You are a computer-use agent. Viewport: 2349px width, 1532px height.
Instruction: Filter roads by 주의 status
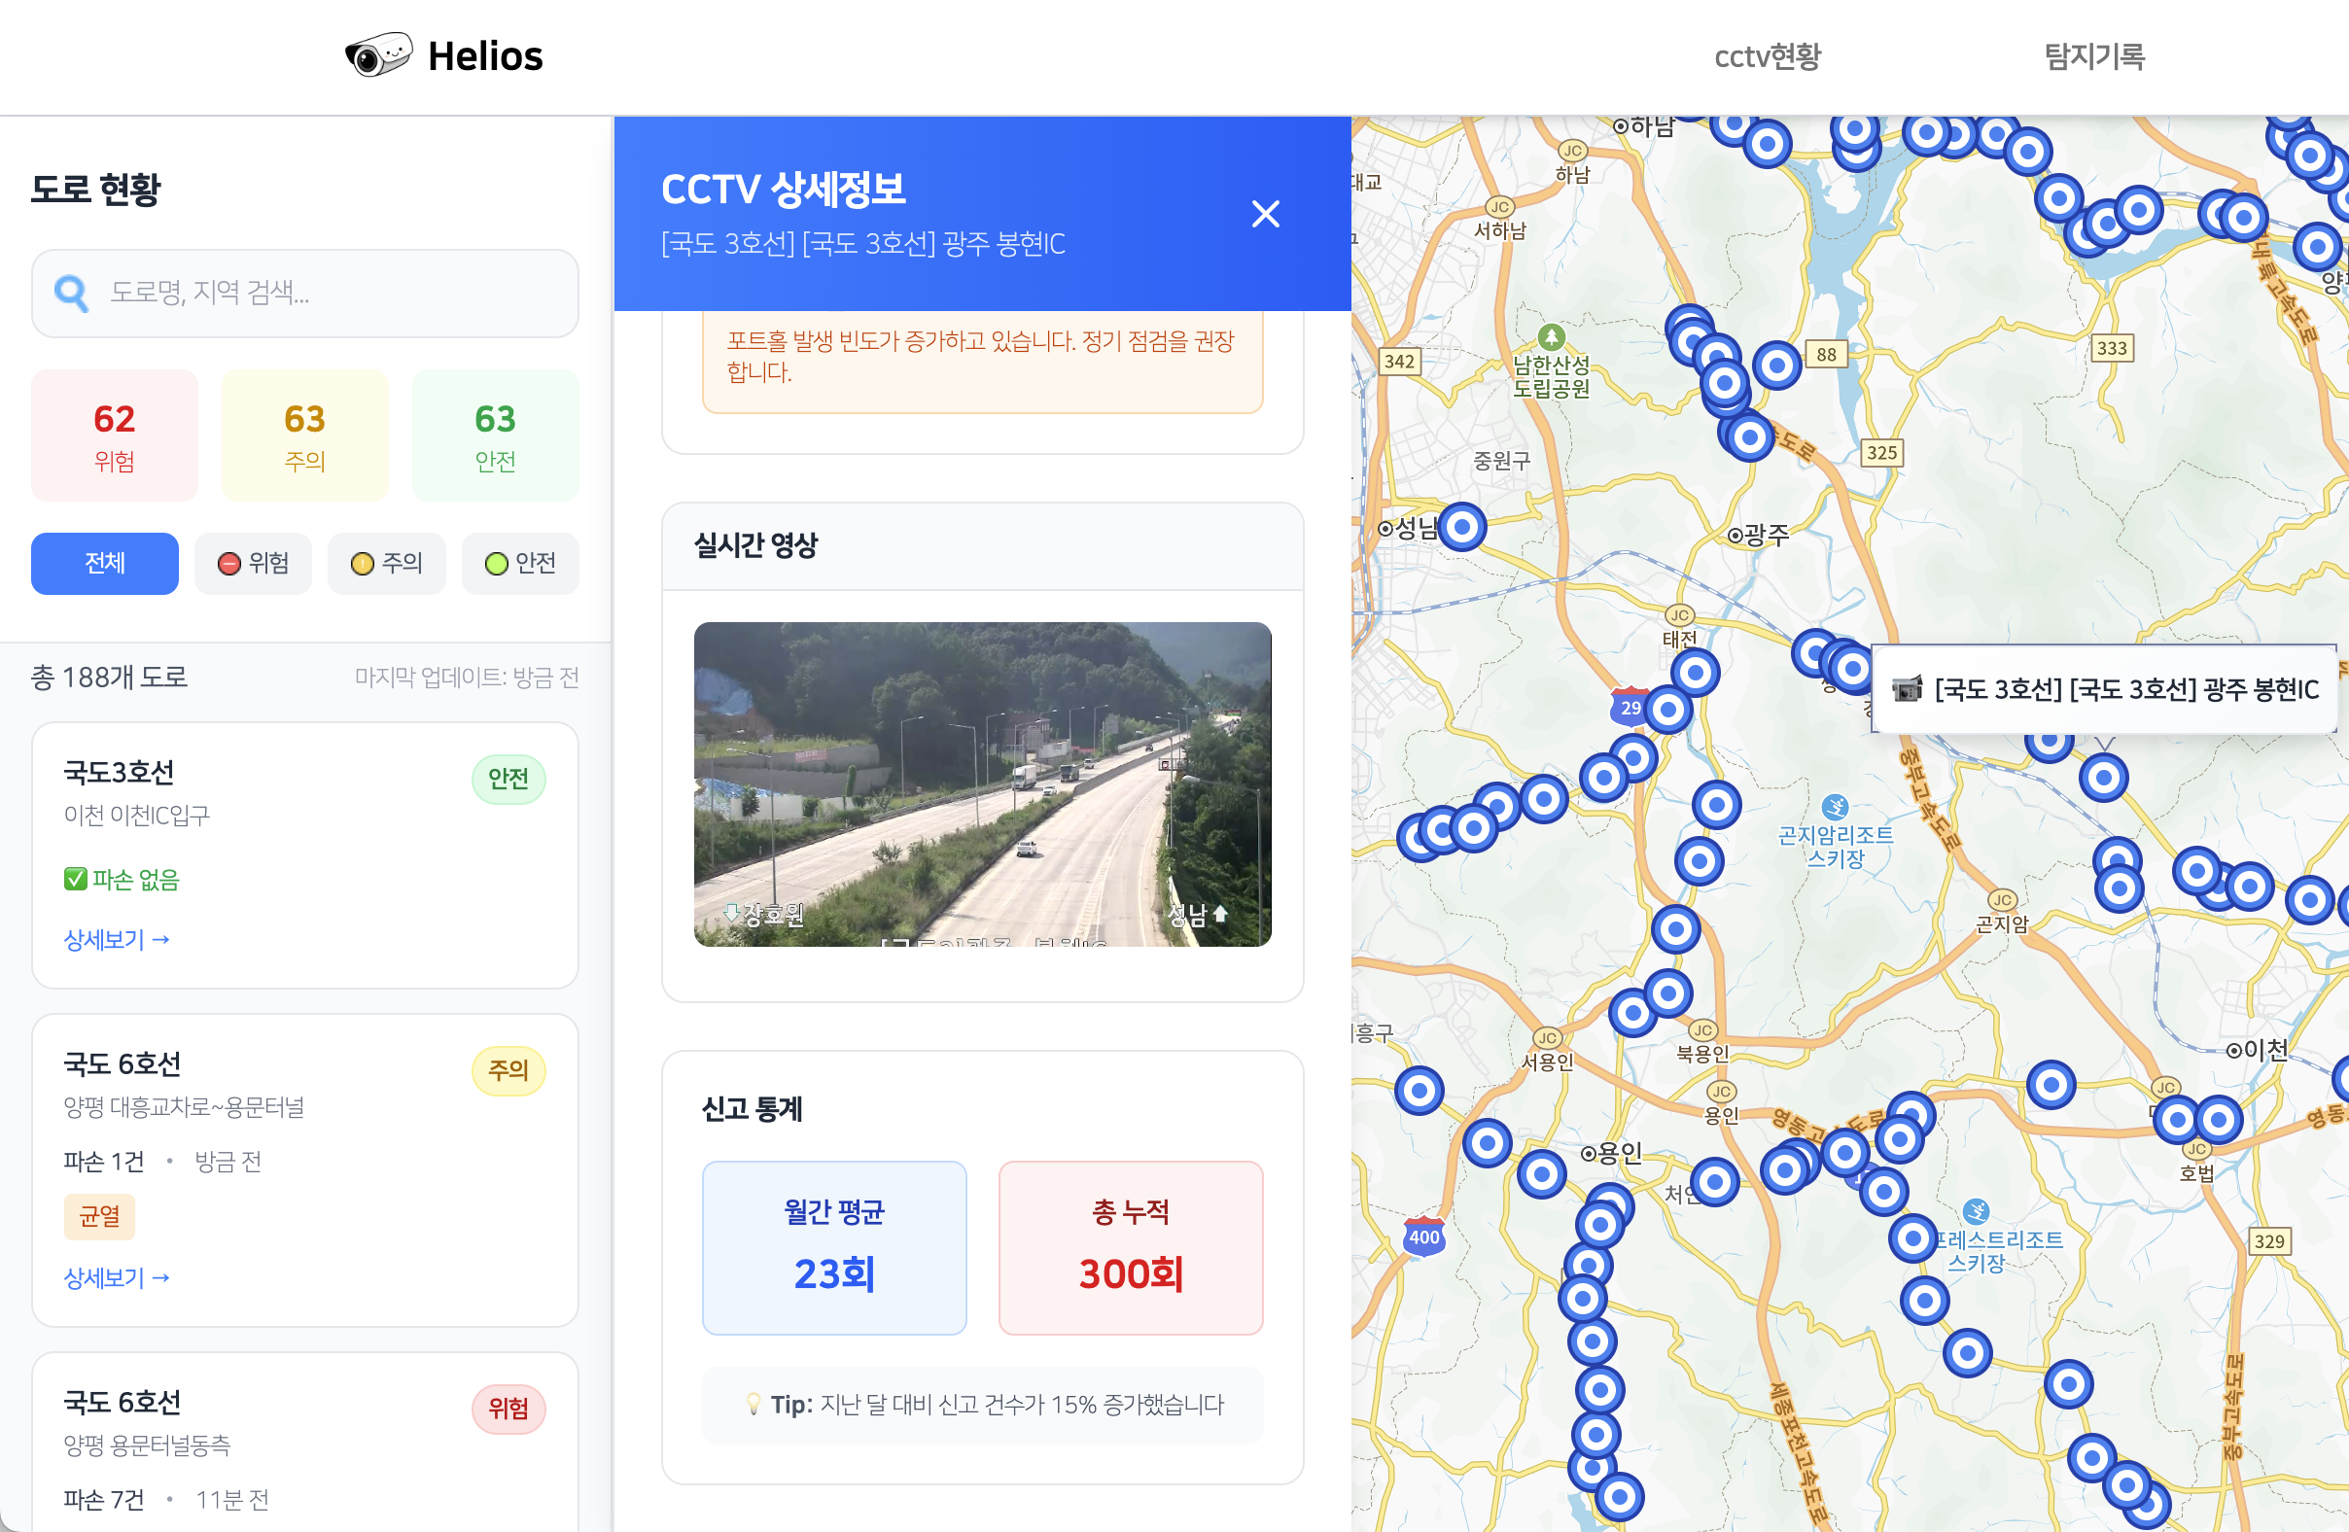[387, 563]
